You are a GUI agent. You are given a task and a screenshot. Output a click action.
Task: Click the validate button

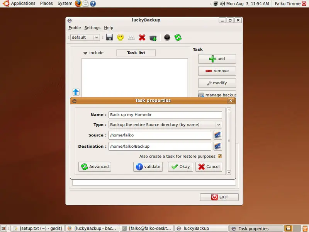click(148, 167)
